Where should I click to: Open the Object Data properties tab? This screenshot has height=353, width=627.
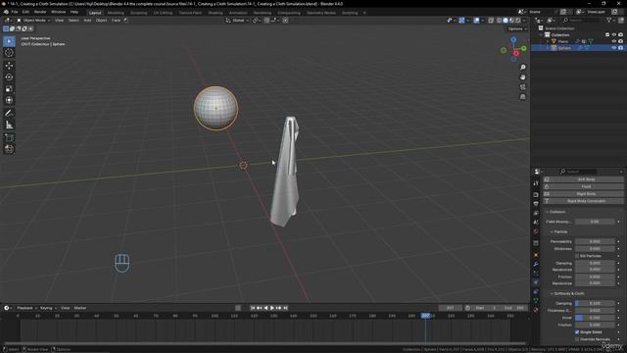pos(536,301)
